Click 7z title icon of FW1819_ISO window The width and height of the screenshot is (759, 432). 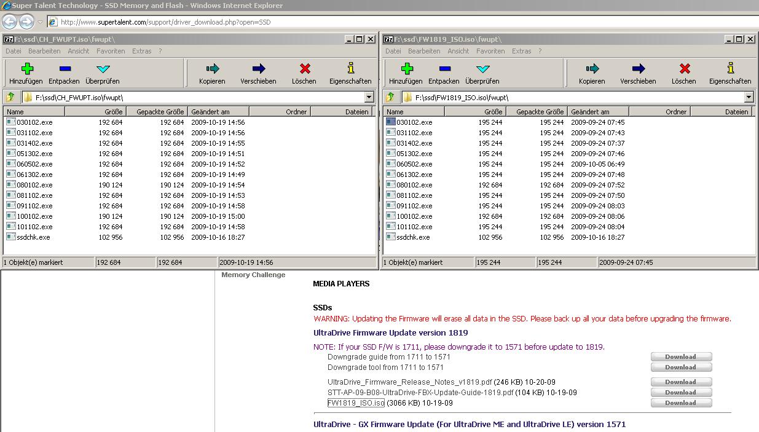click(388, 39)
